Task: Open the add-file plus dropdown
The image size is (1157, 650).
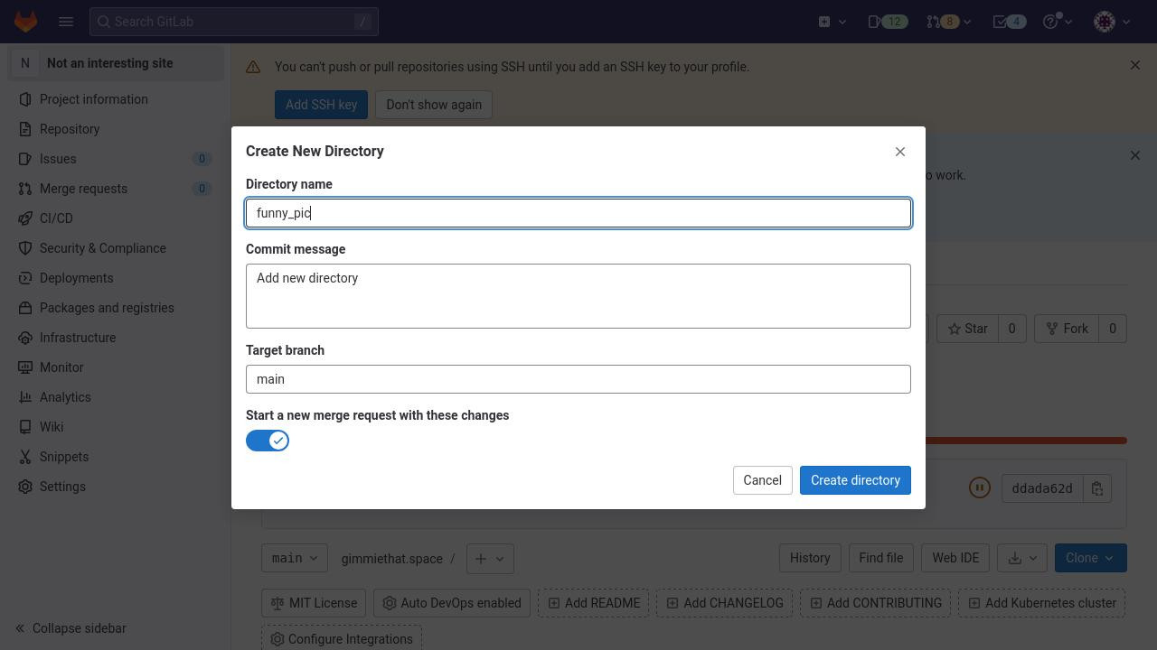Action: coord(490,558)
